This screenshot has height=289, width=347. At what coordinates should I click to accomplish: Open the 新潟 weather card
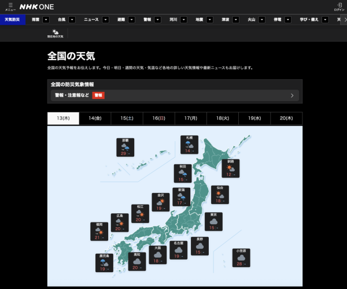point(181,197)
